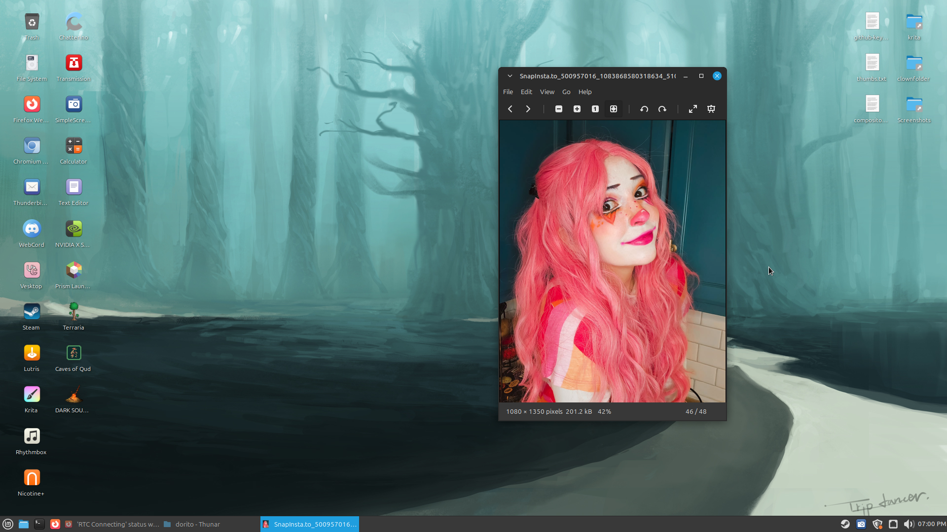
Task: Open Lutris desktop icon
Action: point(32,358)
